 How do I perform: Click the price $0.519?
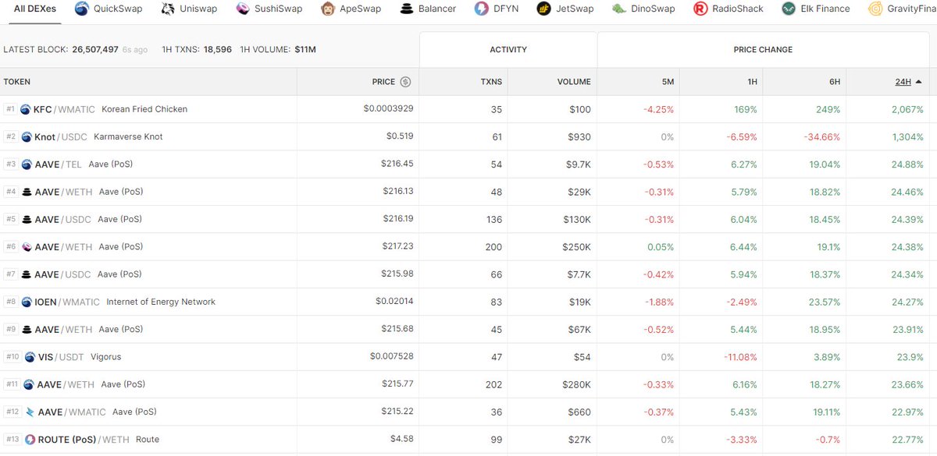[x=401, y=136]
